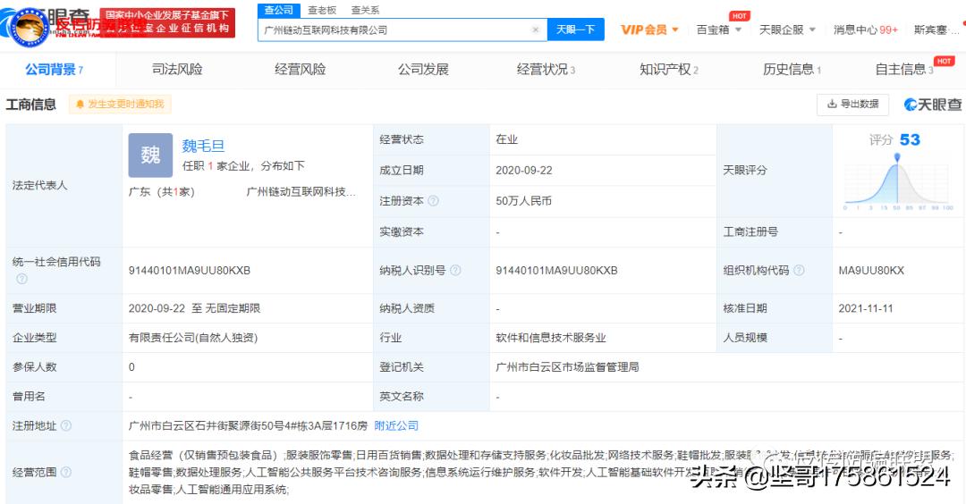The height and width of the screenshot is (504, 966).
Task: Click the help icon under 统一社会信用代码
Action: pos(21,279)
